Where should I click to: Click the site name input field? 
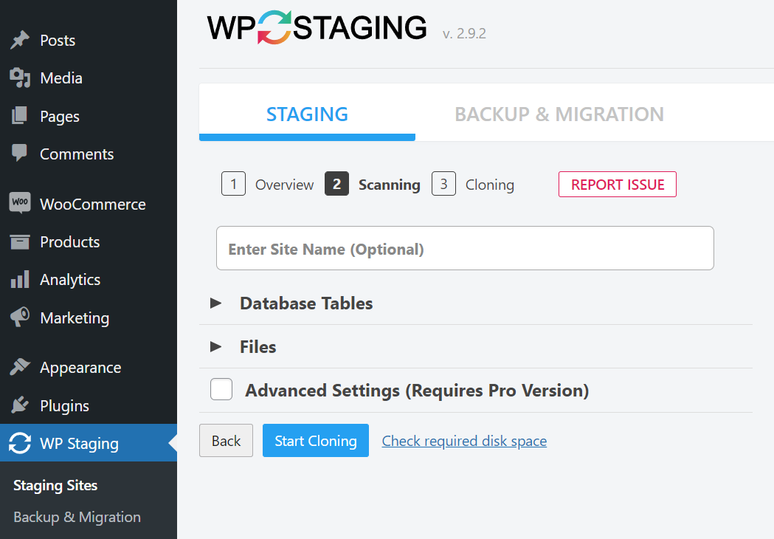(x=465, y=249)
